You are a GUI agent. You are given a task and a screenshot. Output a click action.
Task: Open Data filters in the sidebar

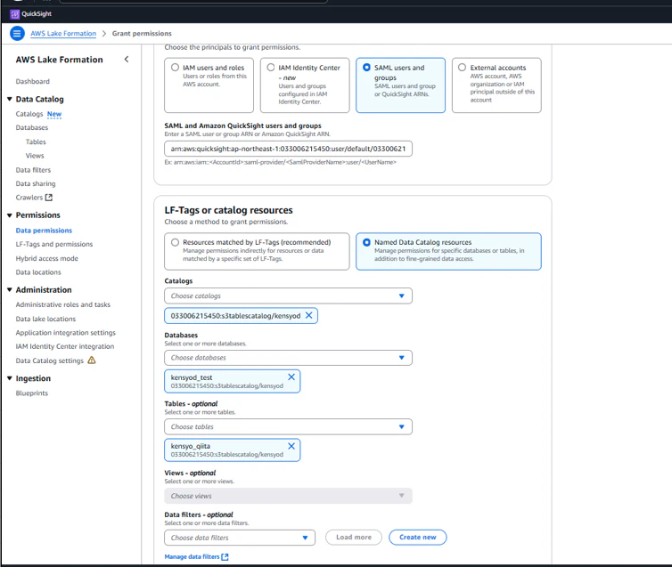33,170
